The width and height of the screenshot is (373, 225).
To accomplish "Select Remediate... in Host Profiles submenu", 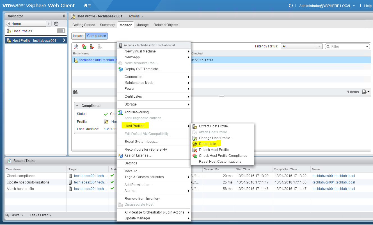I will (x=209, y=144).
